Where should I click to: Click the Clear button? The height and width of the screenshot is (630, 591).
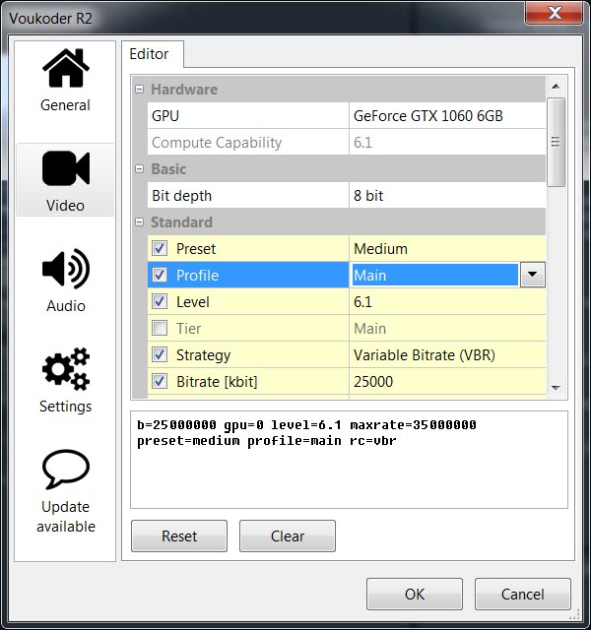tap(288, 535)
